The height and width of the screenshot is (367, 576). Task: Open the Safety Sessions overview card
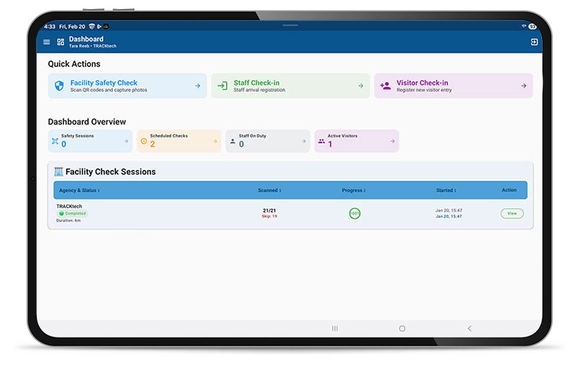pos(90,141)
